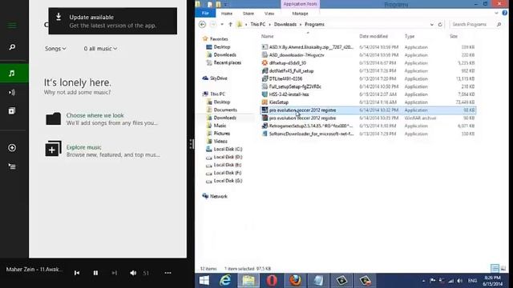Image resolution: width=513 pixels, height=288 pixels.
Task: Click This PC in address breadcrumb
Action: point(258,25)
